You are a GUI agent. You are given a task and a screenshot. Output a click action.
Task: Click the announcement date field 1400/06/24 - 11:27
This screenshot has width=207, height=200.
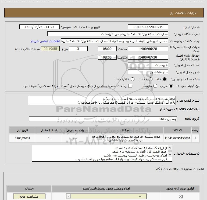coord(40,27)
